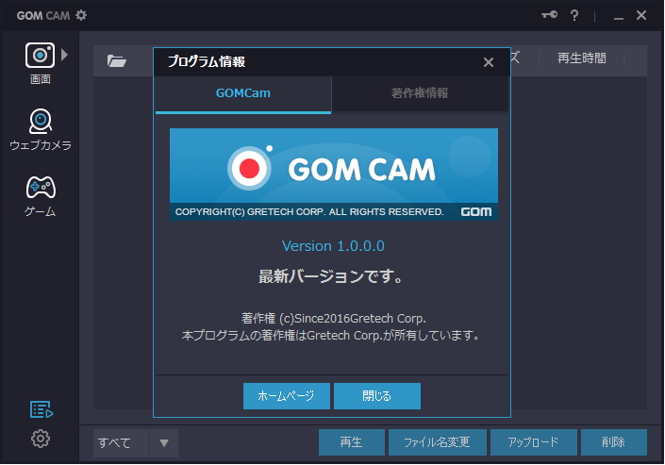Click the ファイル名変更 button
The width and height of the screenshot is (665, 465).
pos(438,442)
